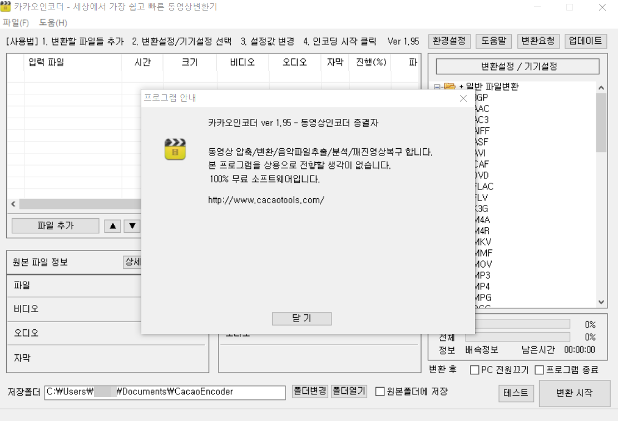
Task: Select M4A format in the tree
Action: [x=482, y=220]
